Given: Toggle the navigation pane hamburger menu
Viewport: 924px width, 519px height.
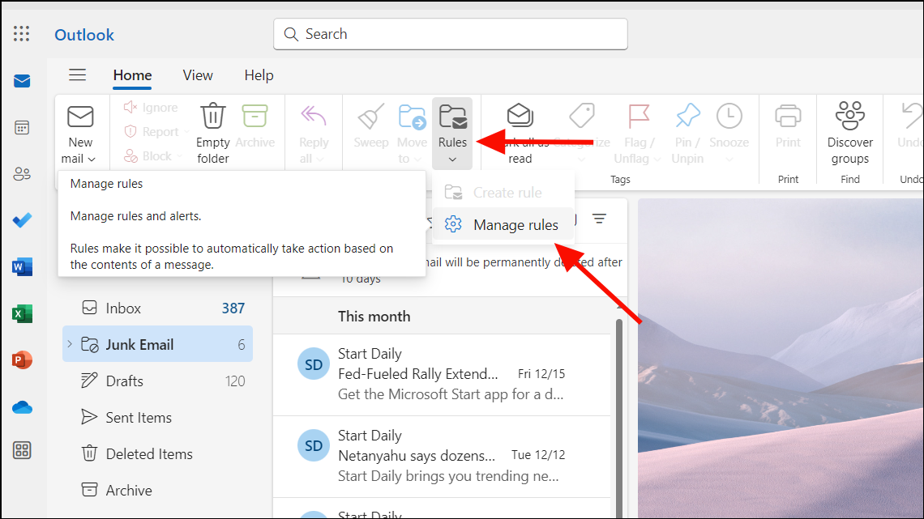Looking at the screenshot, I should 77,74.
